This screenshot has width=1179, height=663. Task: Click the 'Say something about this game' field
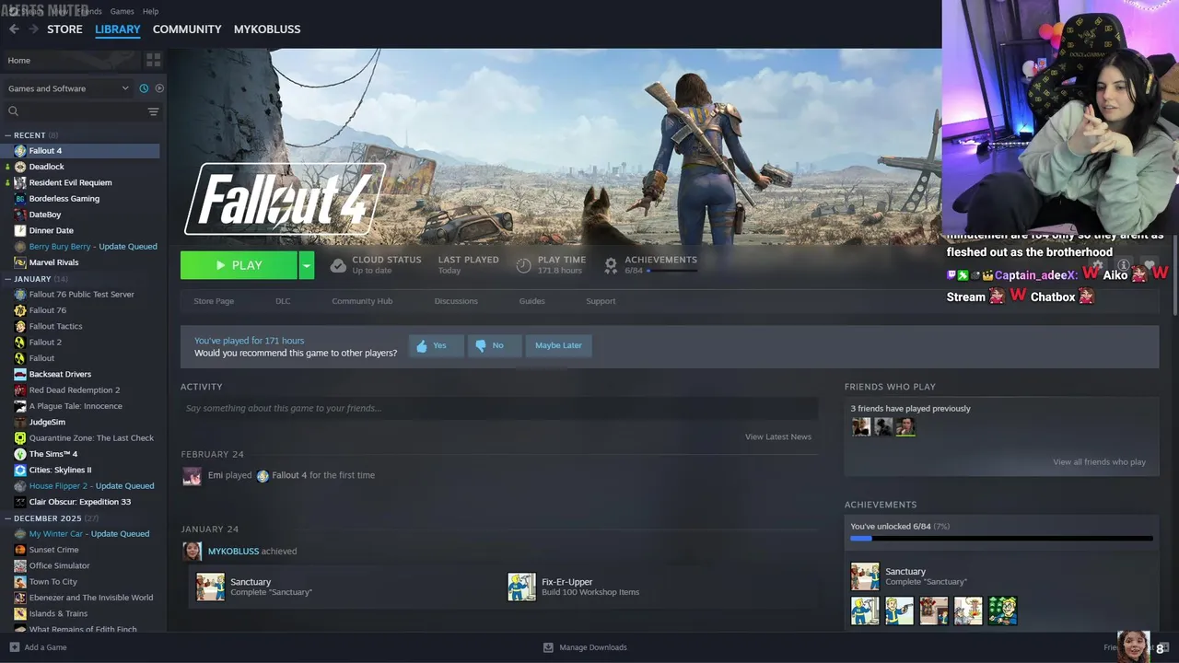(499, 408)
